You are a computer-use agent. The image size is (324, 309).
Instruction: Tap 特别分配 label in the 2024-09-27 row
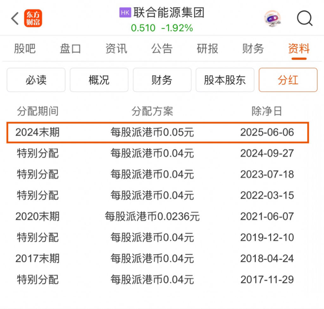tap(38, 153)
